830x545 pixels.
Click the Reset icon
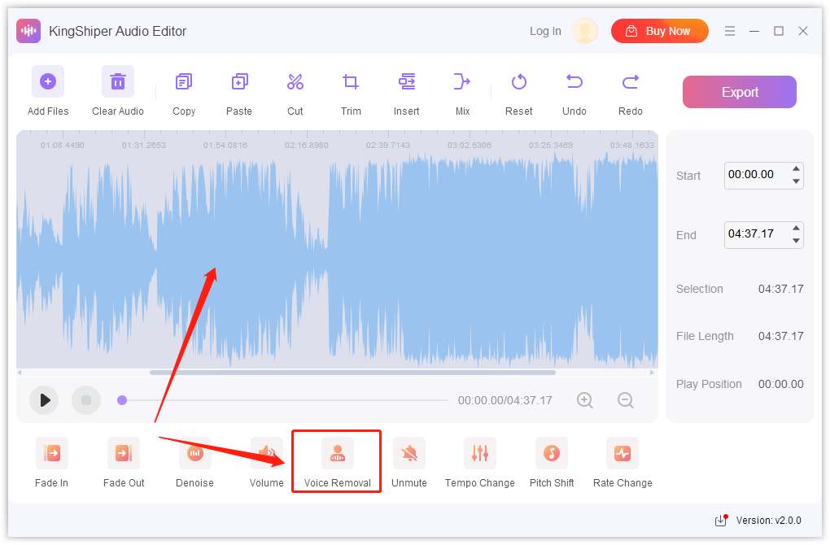click(519, 81)
